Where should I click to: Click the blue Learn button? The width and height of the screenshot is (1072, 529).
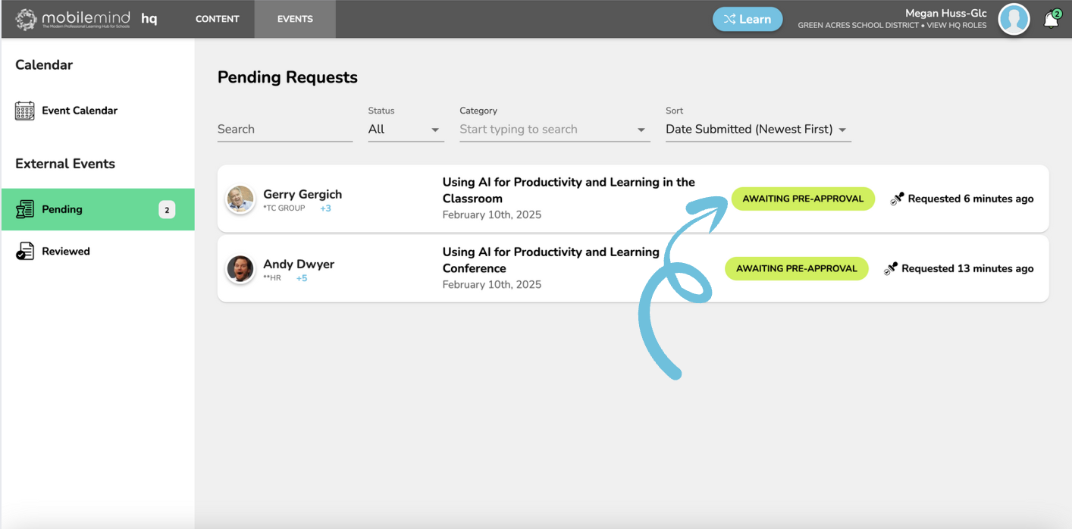click(x=747, y=20)
